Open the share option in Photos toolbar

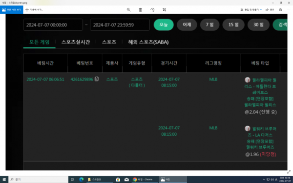pos(270,10)
